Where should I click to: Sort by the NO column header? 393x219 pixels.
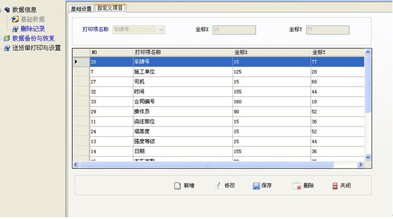pyautogui.click(x=111, y=52)
